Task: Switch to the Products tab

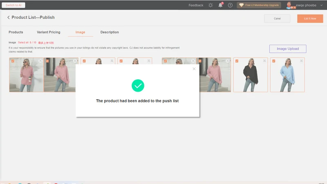Action: pos(16,32)
